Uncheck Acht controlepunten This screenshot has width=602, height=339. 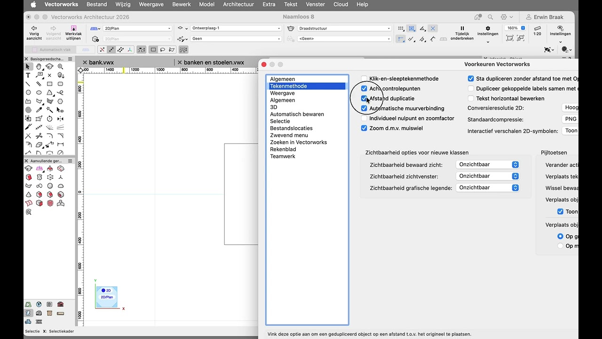[x=364, y=89]
